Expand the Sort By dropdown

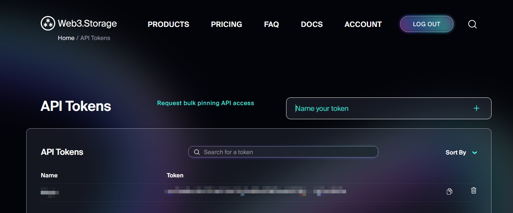[x=461, y=153]
